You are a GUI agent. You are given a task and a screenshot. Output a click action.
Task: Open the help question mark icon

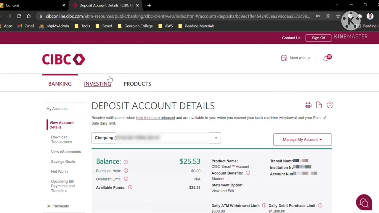tap(330, 105)
